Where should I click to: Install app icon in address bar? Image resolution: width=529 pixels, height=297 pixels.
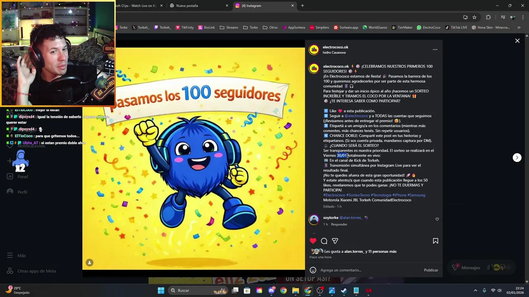click(465, 17)
